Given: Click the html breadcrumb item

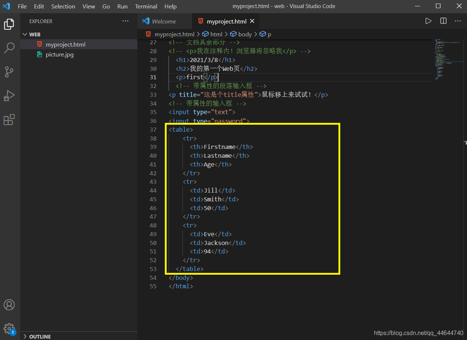Looking at the screenshot, I should point(216,34).
